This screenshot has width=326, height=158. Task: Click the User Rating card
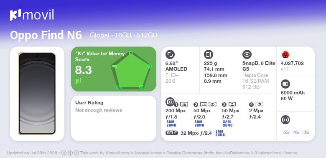pos(114,118)
